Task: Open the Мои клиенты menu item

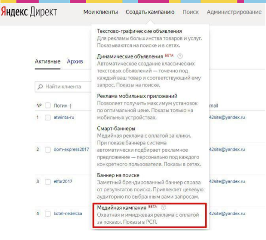Action: pyautogui.click(x=101, y=12)
